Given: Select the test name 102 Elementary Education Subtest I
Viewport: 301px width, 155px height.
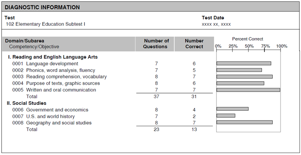Looking at the screenshot, I should (x=46, y=24).
